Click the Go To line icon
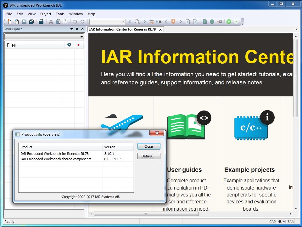Image resolution: width=302 pixels, height=227 pixels. [x=159, y=22]
